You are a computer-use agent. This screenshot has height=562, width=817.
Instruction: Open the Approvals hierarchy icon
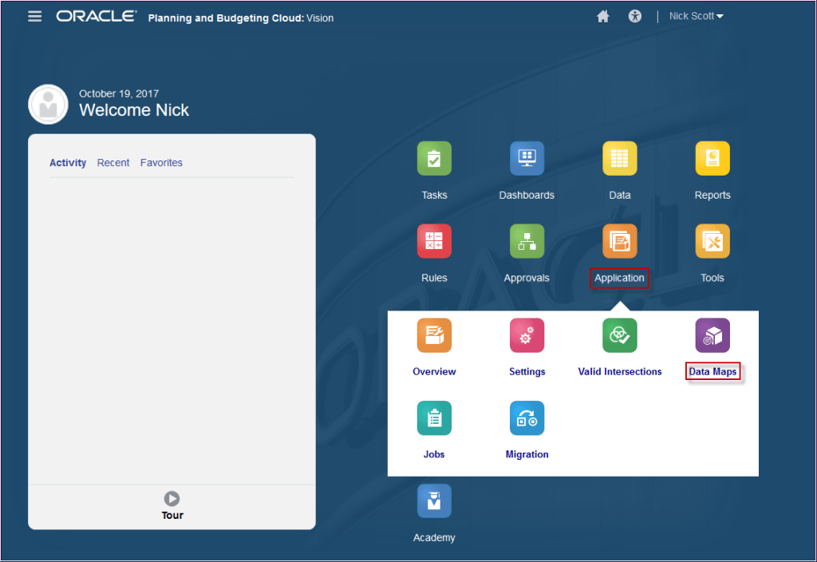(527, 241)
